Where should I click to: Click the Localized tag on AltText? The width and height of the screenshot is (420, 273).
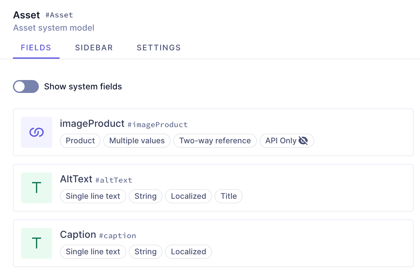[188, 196]
